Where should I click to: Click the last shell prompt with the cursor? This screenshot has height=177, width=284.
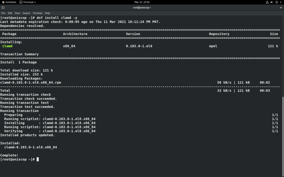pyautogui.click(x=19, y=159)
